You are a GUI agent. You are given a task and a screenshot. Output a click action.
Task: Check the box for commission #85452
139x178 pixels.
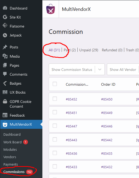[x=55, y=99]
